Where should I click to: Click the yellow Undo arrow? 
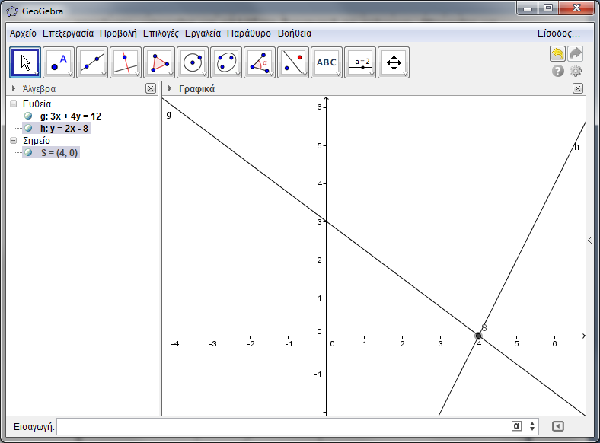click(x=557, y=53)
